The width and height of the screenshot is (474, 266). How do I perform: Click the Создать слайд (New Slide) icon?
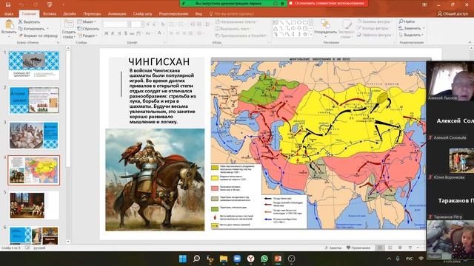pos(69,24)
